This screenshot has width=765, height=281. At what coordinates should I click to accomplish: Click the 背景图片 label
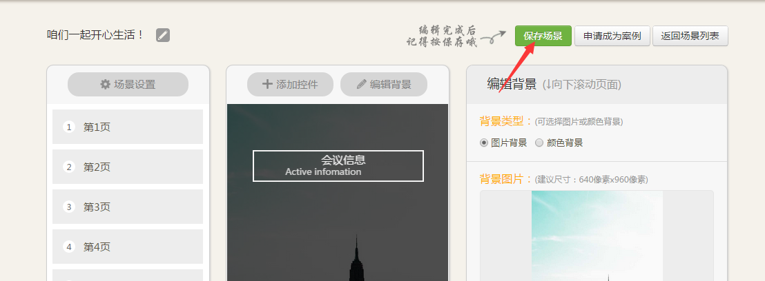coord(505,179)
